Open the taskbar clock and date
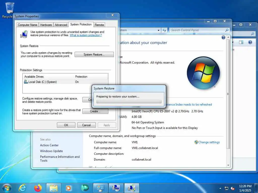Viewport: 258px width, 193px height. [x=245, y=188]
